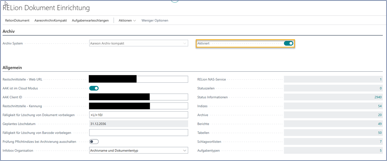This screenshot has width=387, height=161.
Task: Toggle the Aktiviert switch
Action: [288, 44]
